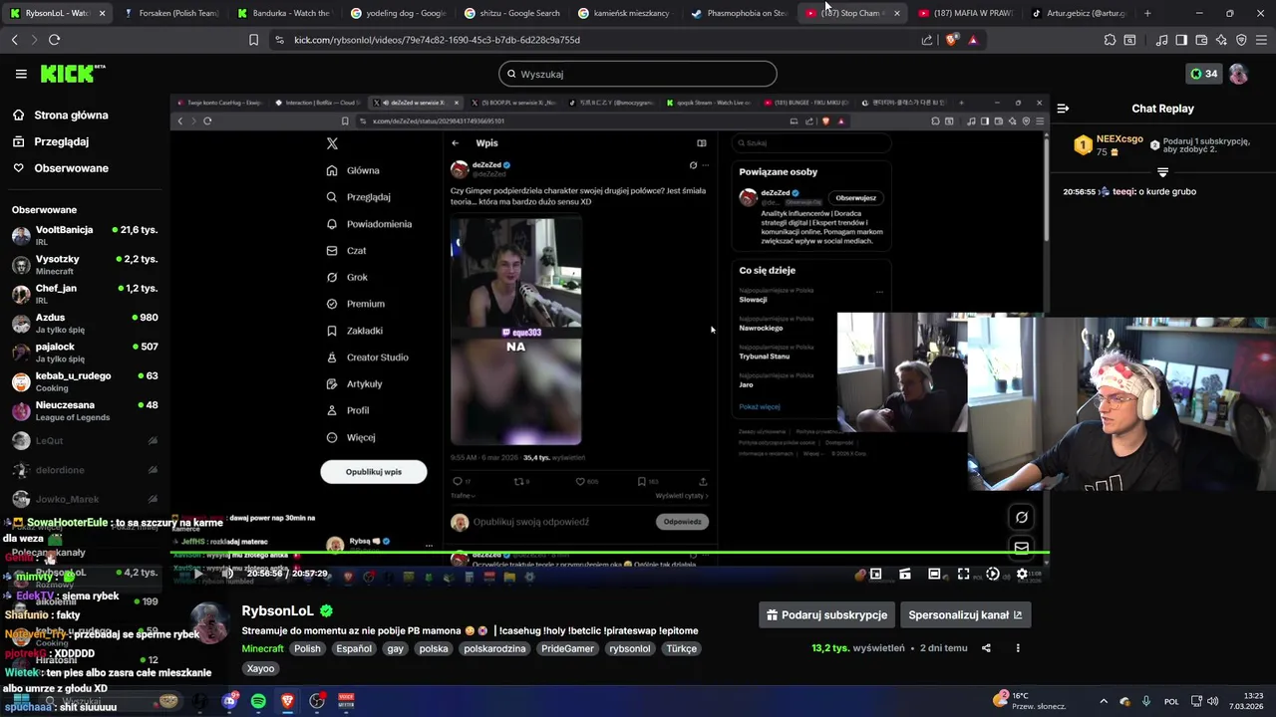The width and height of the screenshot is (1276, 717).
Task: Bookmark this page icon in address bar
Action: [x=253, y=40]
